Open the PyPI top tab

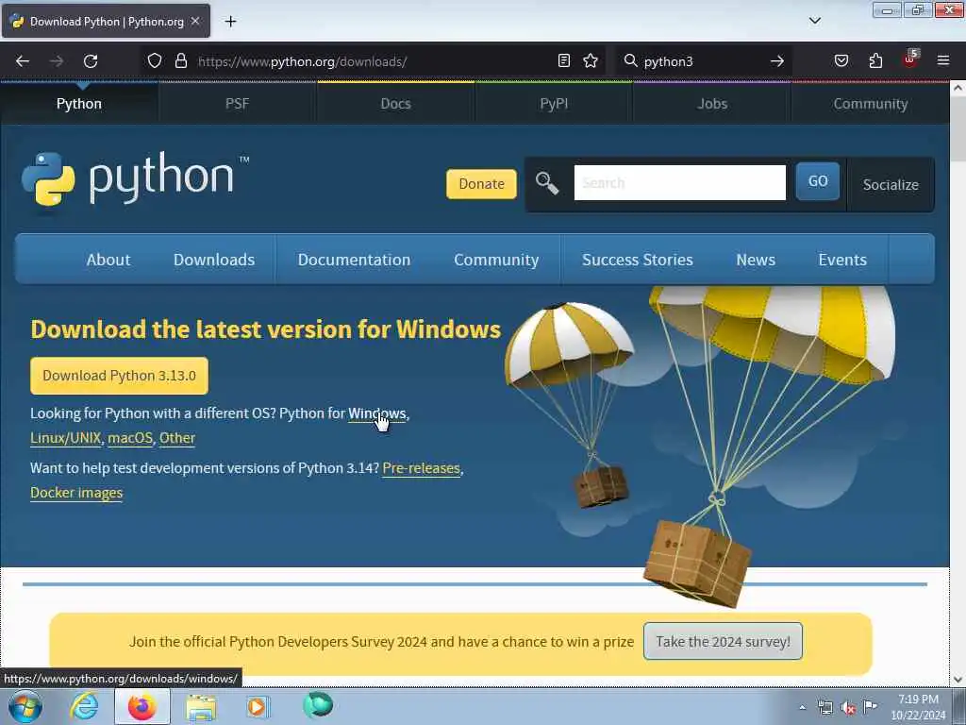click(x=554, y=104)
